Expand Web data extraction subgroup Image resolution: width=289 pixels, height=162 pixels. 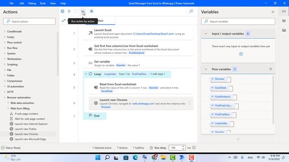[8, 103]
